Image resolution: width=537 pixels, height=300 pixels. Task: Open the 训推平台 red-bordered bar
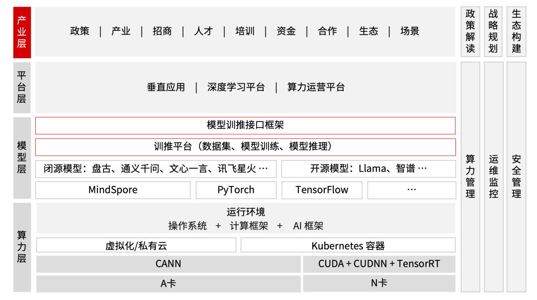(246, 147)
